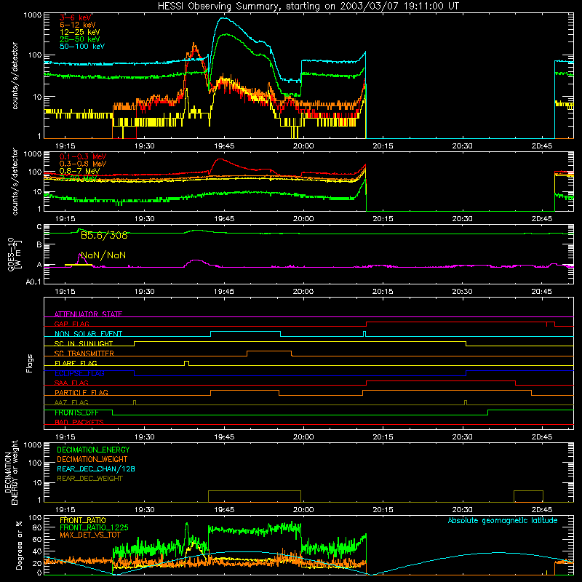Image resolution: width=582 pixels, height=582 pixels.
Task: Pick the 50-100 keV legend entry
Action: click(x=82, y=47)
